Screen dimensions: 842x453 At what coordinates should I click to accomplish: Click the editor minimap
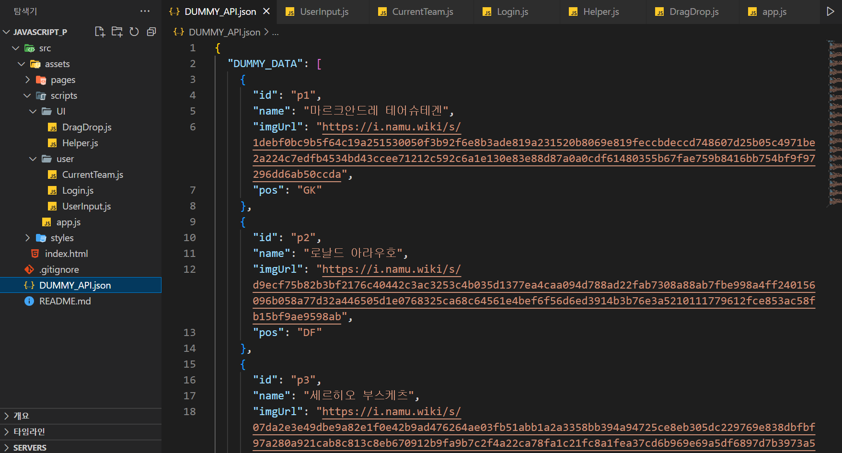coord(835,125)
